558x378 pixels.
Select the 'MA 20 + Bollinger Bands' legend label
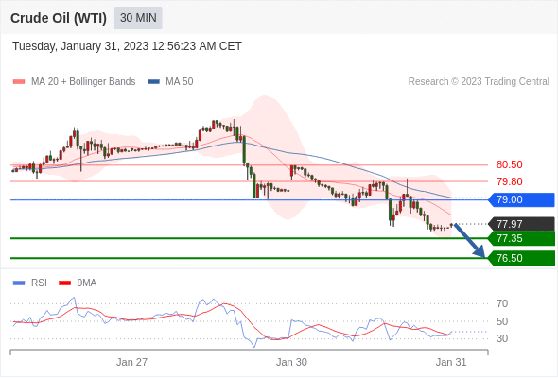pyautogui.click(x=83, y=82)
